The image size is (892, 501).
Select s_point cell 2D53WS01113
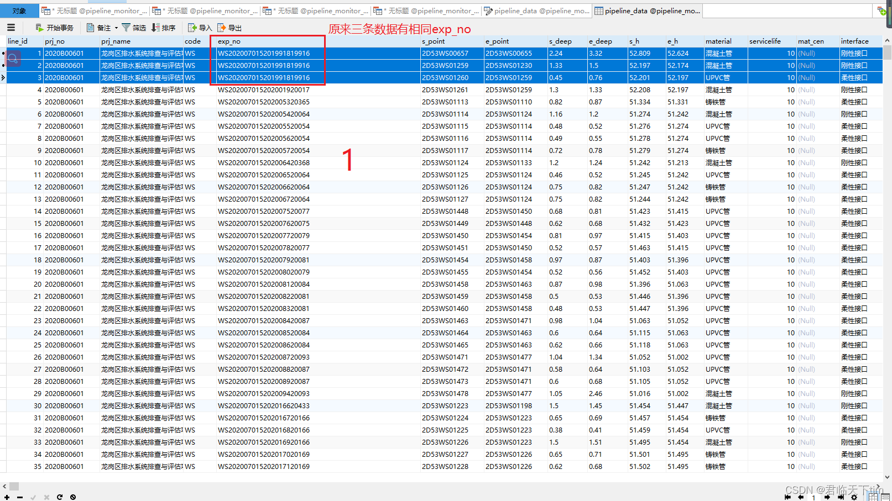pyautogui.click(x=452, y=102)
